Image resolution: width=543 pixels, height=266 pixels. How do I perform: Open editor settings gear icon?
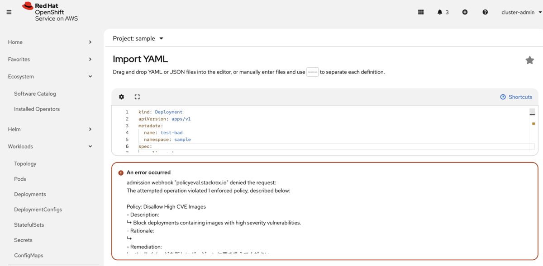tap(121, 97)
